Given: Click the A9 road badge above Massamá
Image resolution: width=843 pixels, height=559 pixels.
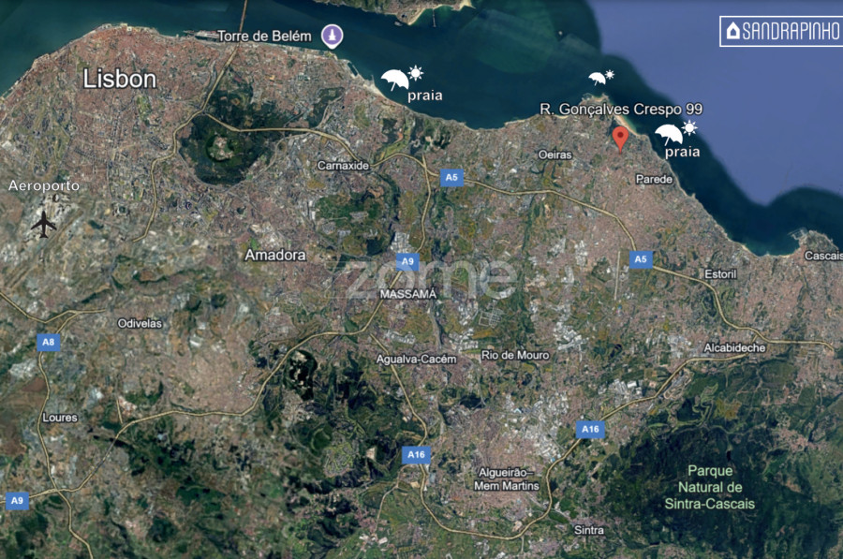Looking at the screenshot, I should 407,262.
